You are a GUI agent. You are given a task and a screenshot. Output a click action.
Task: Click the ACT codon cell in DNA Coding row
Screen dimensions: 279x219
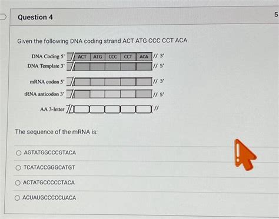[x=82, y=57]
